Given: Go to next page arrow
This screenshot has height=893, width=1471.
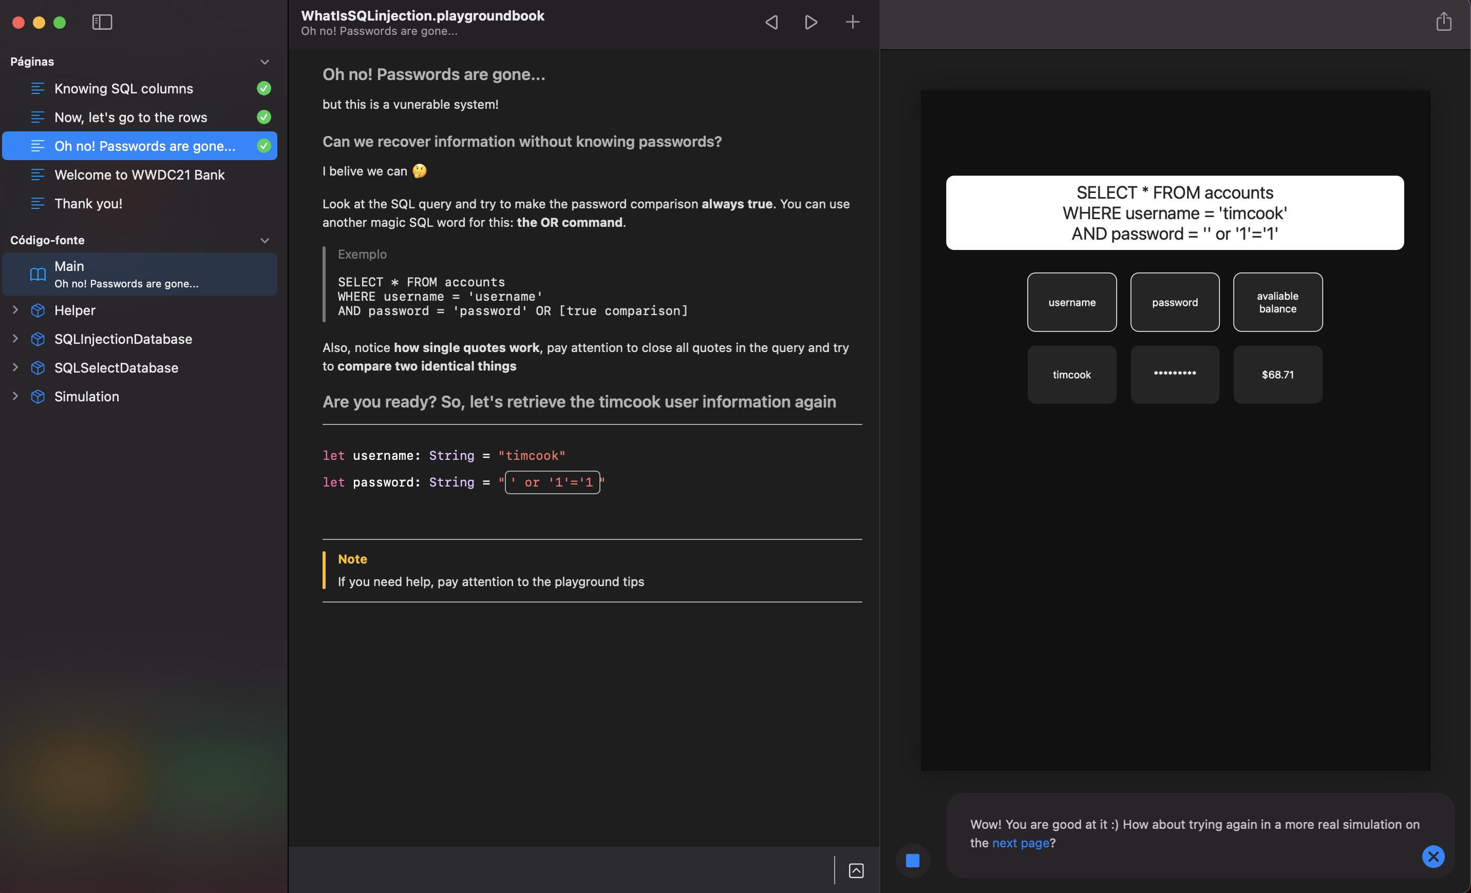Looking at the screenshot, I should pos(810,22).
